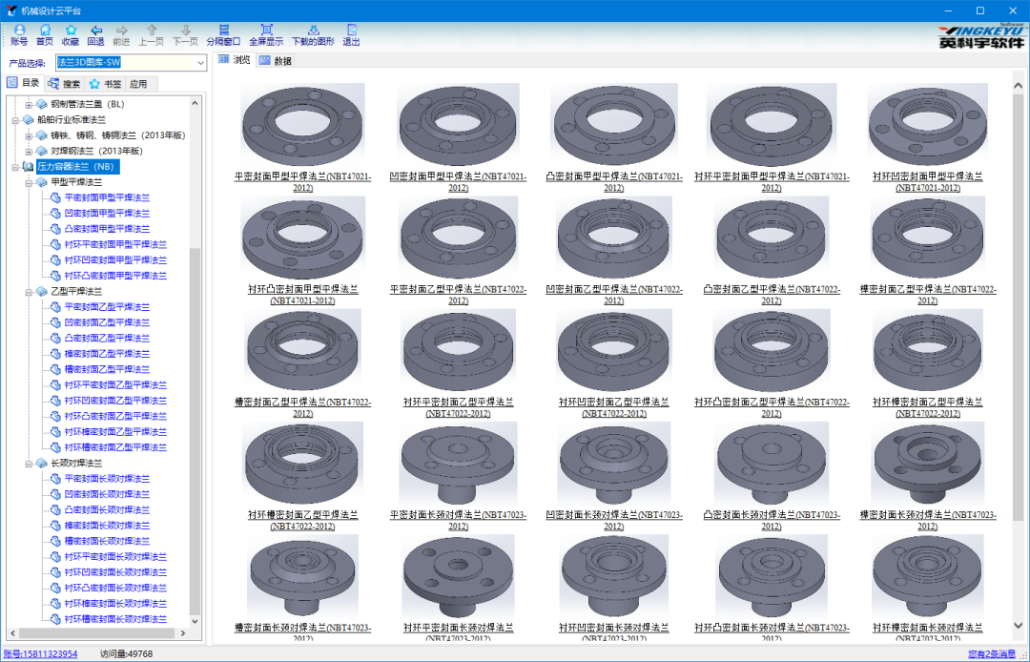Image resolution: width=1030 pixels, height=662 pixels.
Task: Open the 您有2条消息 messages link
Action: tap(991, 654)
